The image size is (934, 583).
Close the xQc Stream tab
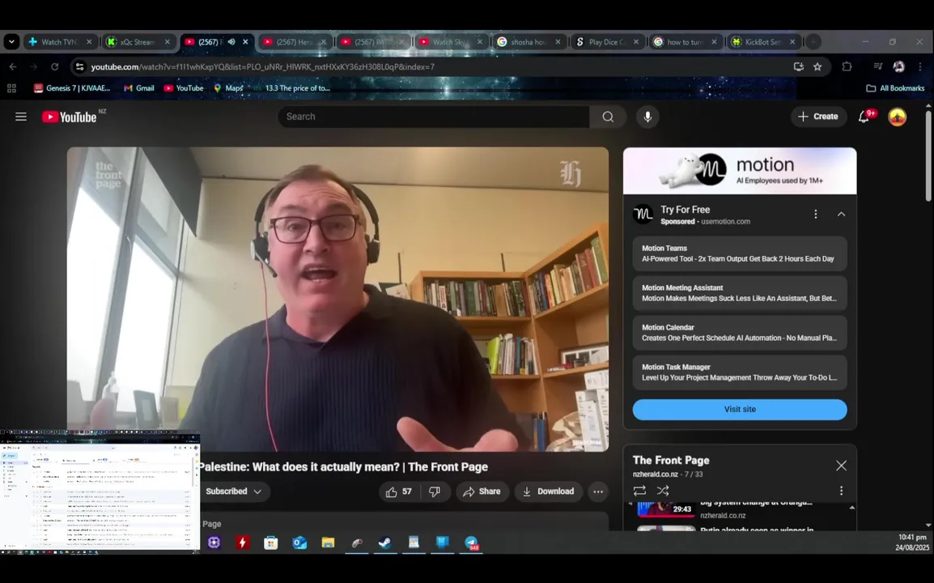click(x=168, y=42)
